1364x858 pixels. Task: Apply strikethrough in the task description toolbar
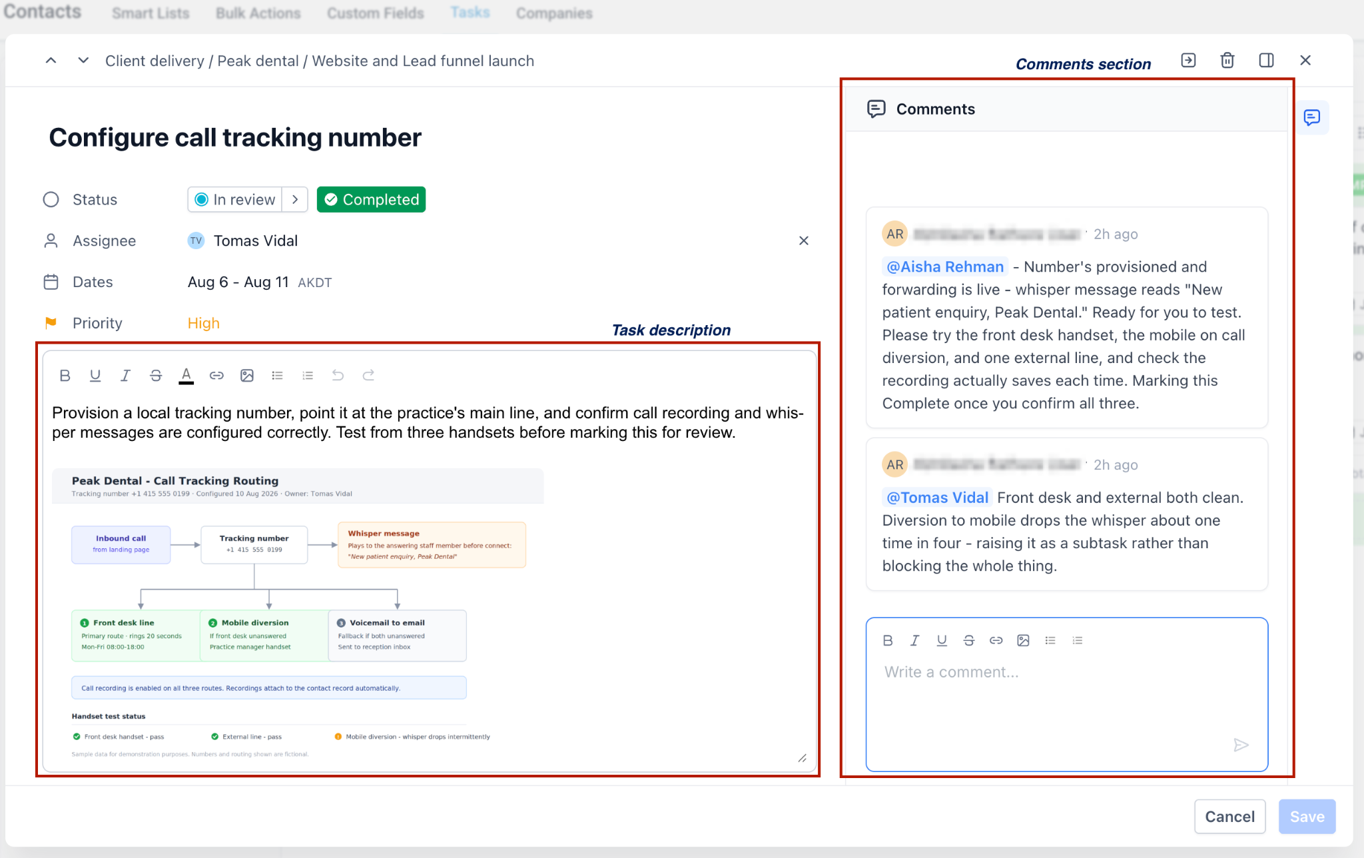pyautogui.click(x=156, y=376)
